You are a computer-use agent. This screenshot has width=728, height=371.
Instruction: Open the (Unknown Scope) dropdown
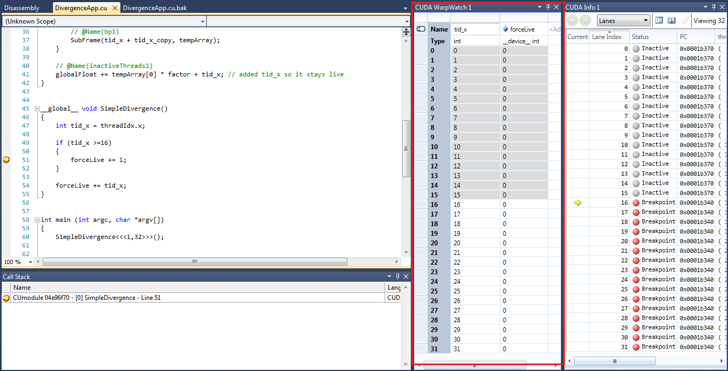tap(202, 21)
